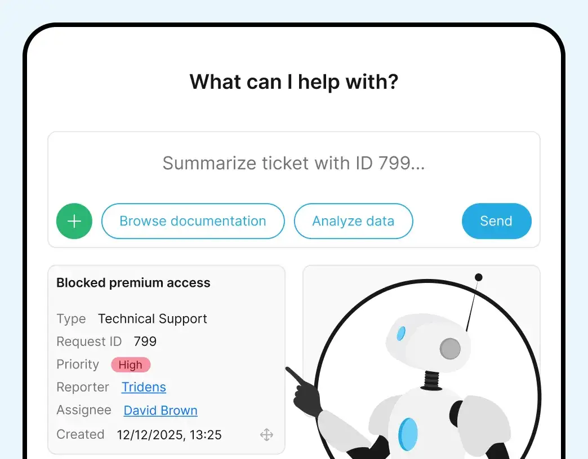
Task: Open the David Brown assignee link
Action: click(x=160, y=410)
